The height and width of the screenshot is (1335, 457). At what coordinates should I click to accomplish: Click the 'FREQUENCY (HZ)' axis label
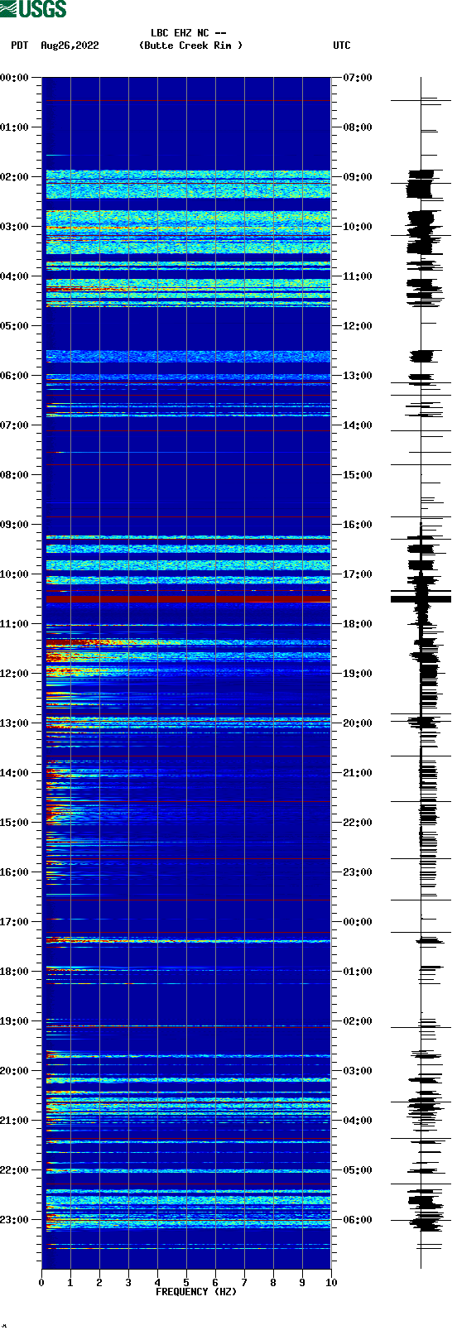(196, 1291)
